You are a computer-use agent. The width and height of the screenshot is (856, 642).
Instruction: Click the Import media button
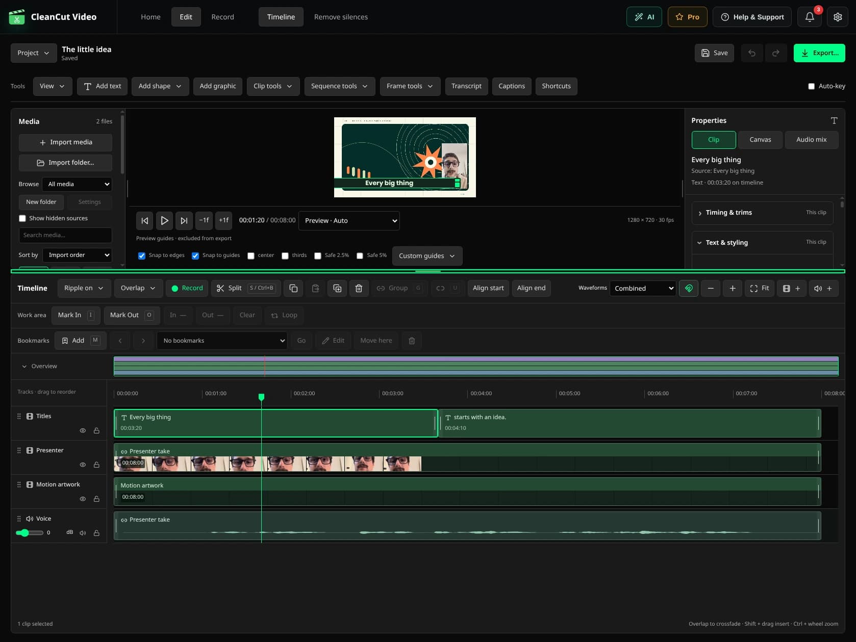pos(66,142)
